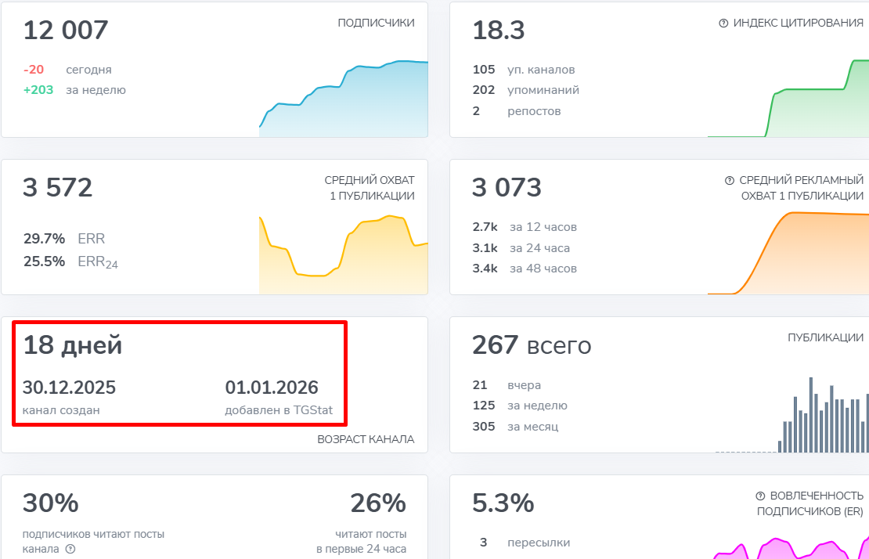Open the 202 упоминаний statistic
This screenshot has height=559, width=869.
[x=526, y=90]
